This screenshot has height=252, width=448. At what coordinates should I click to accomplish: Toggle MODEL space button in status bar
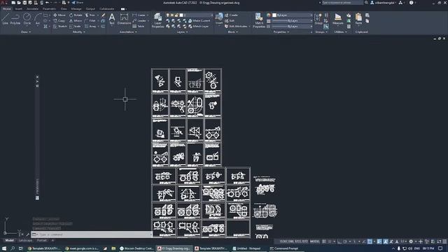pos(314,241)
